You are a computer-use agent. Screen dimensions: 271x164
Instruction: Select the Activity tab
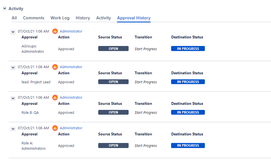pos(104,18)
